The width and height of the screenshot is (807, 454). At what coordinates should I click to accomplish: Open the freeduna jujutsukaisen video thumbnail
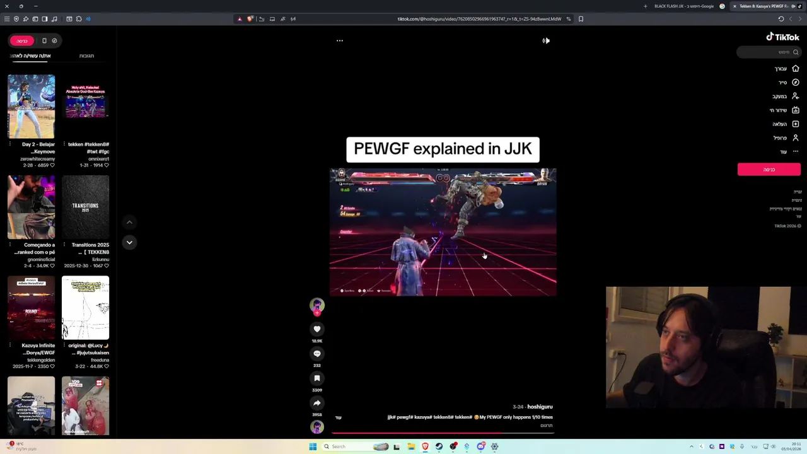tap(86, 308)
